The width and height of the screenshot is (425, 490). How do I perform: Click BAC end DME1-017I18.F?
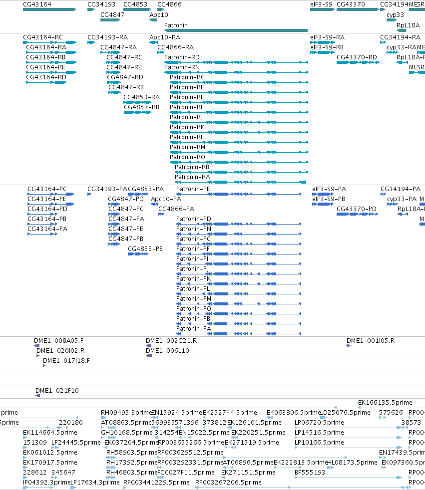[44, 366]
